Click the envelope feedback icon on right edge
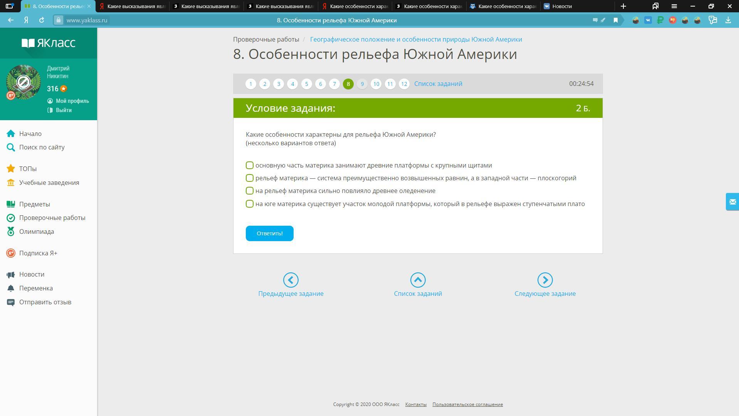The width and height of the screenshot is (739, 416). (x=732, y=202)
